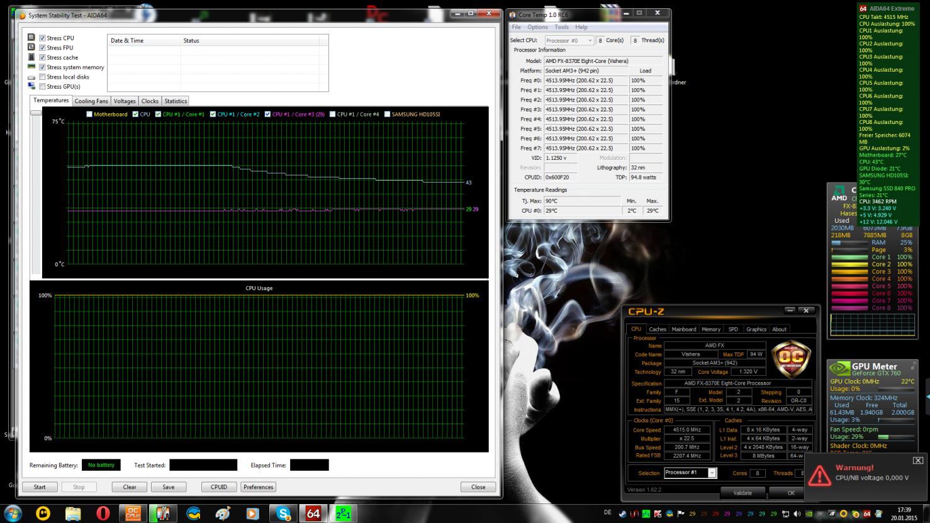Image resolution: width=930 pixels, height=523 pixels.
Task: Switch to Clocks tab in AIDA64
Action: 150,101
